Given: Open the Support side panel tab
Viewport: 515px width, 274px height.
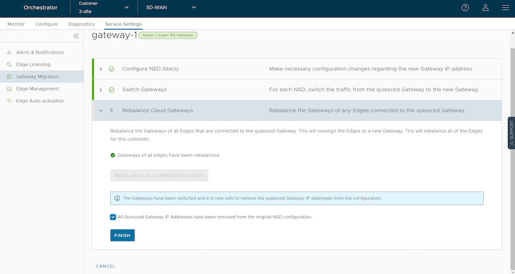Looking at the screenshot, I should click(x=511, y=132).
